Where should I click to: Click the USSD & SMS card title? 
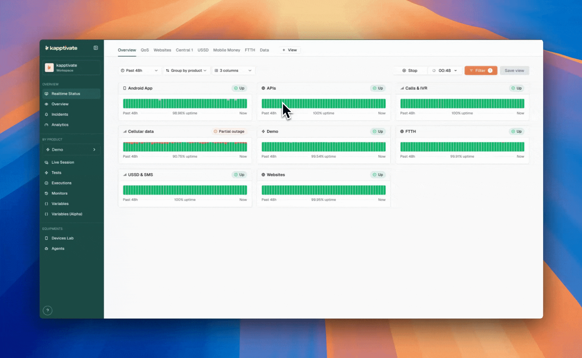140,175
